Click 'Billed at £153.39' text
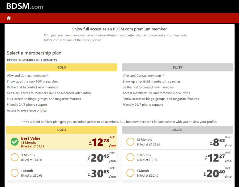This screenshot has width=239, height=187. click(x=33, y=146)
